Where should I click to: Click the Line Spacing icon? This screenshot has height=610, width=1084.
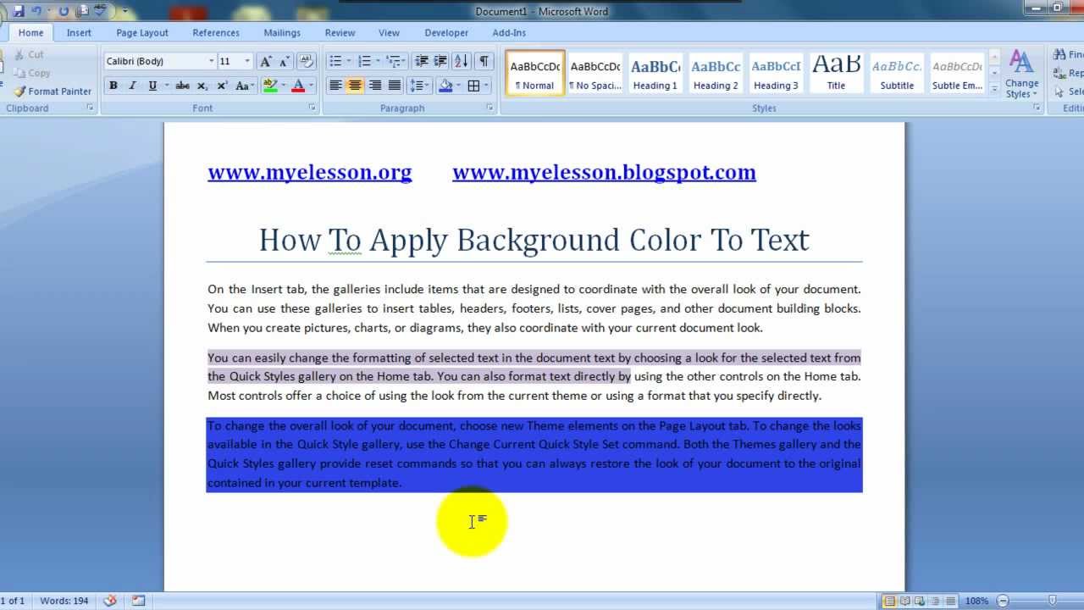click(x=417, y=86)
